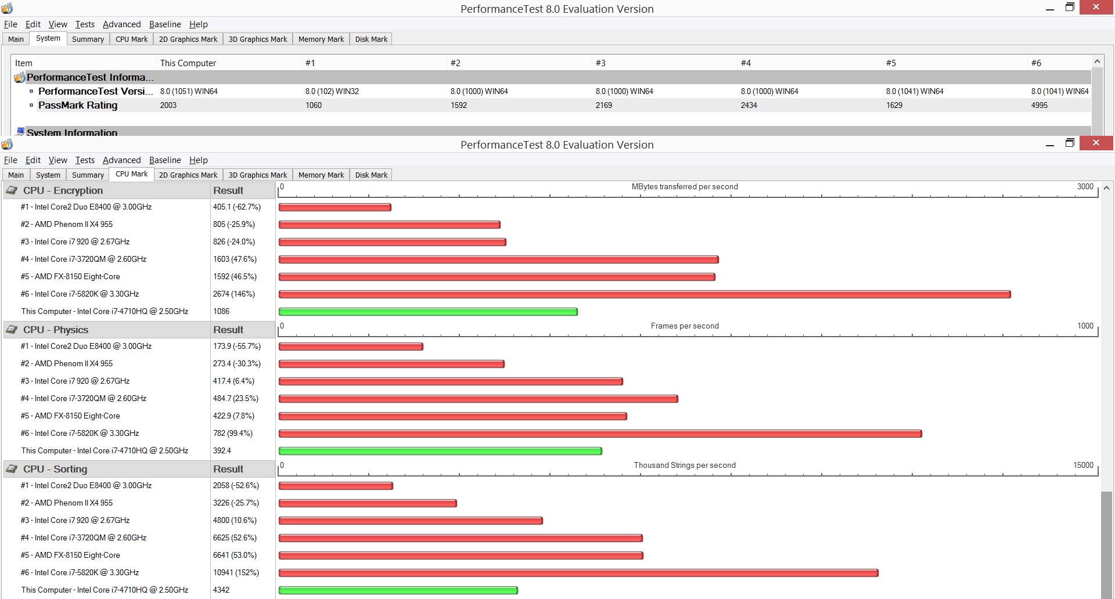
Task: Select the PassMark Rating row bullet
Action: (31, 105)
